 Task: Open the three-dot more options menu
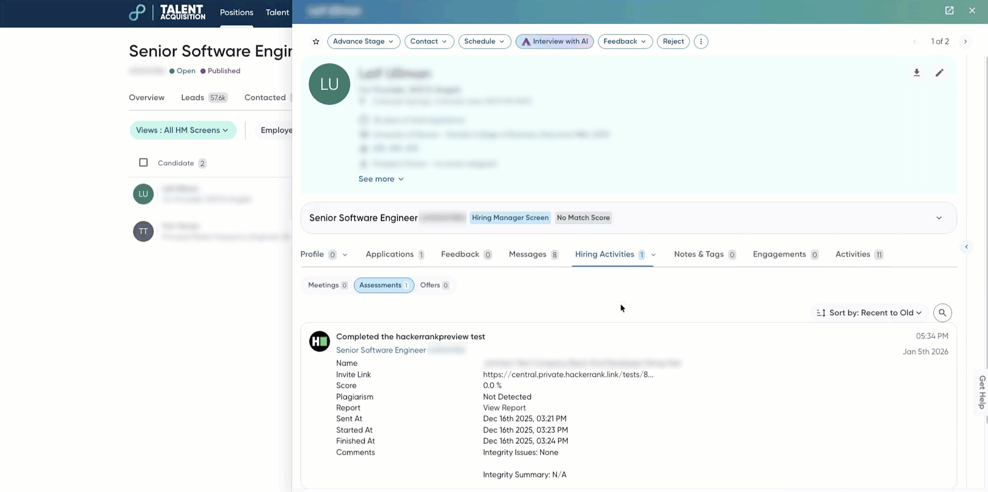[701, 41]
